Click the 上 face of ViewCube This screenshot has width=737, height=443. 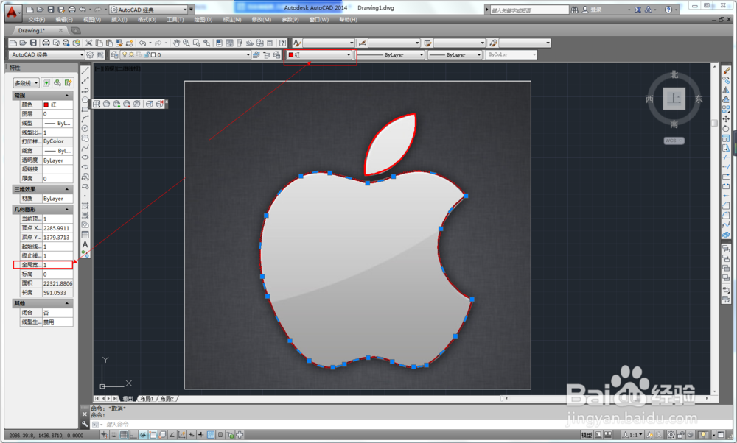674,99
